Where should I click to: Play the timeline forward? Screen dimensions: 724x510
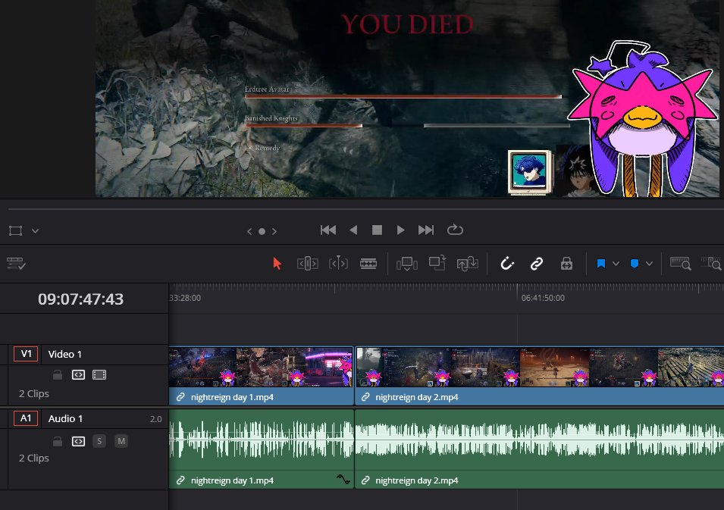tap(400, 230)
